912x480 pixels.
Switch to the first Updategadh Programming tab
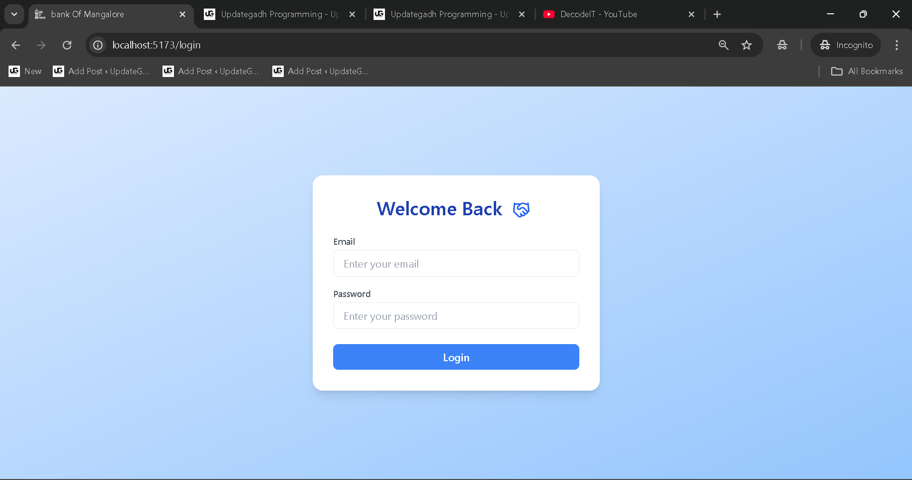[276, 14]
